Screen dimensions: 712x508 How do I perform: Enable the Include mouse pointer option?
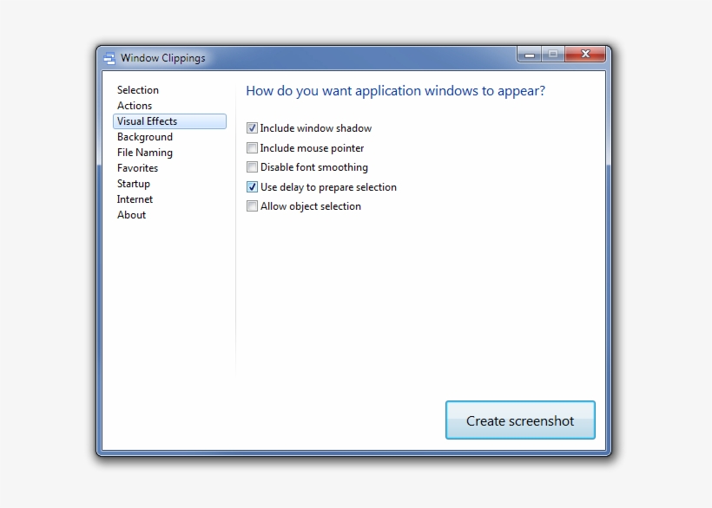(x=252, y=147)
